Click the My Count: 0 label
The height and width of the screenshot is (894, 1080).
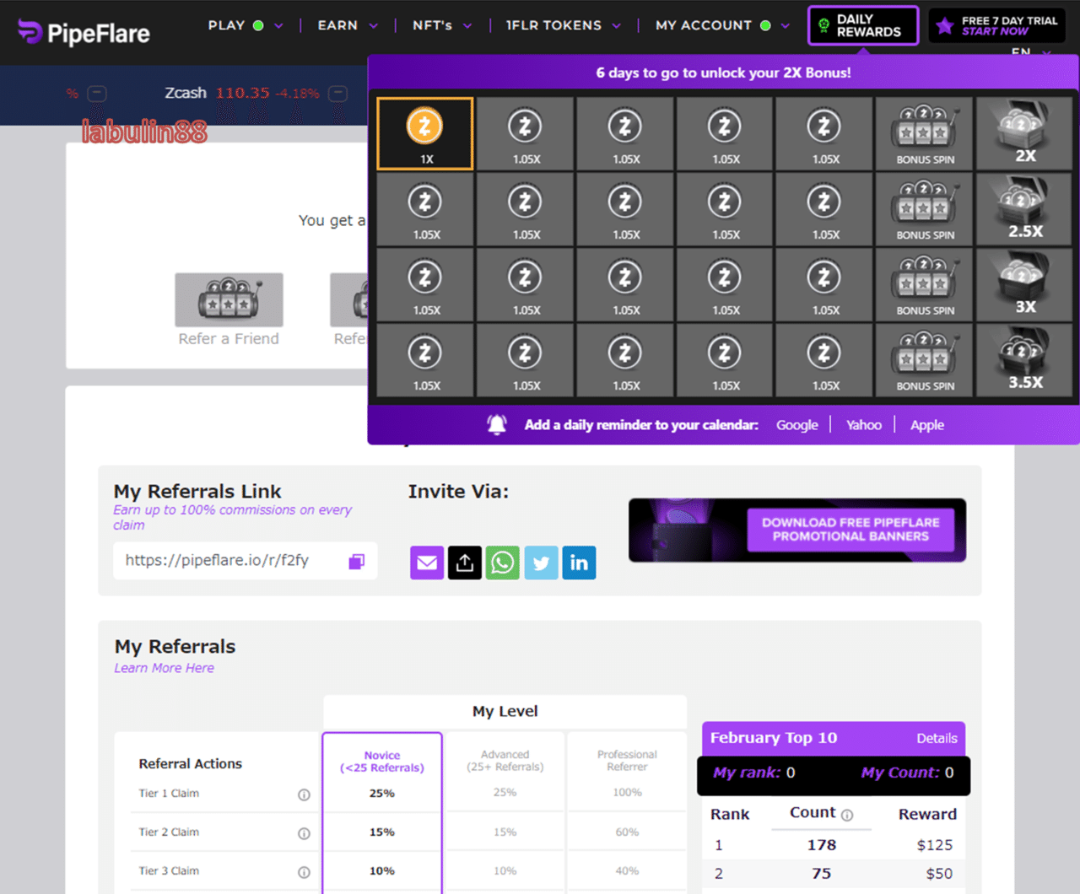907,773
